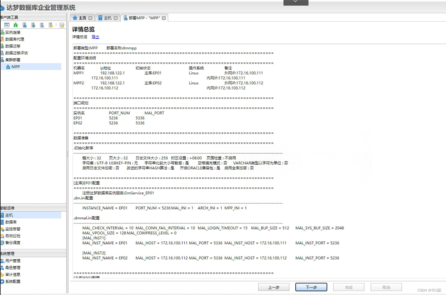Click text MAL_SYS_BUF_SIZE = 2048
This screenshot has height=295, width=446.
tap(320, 228)
